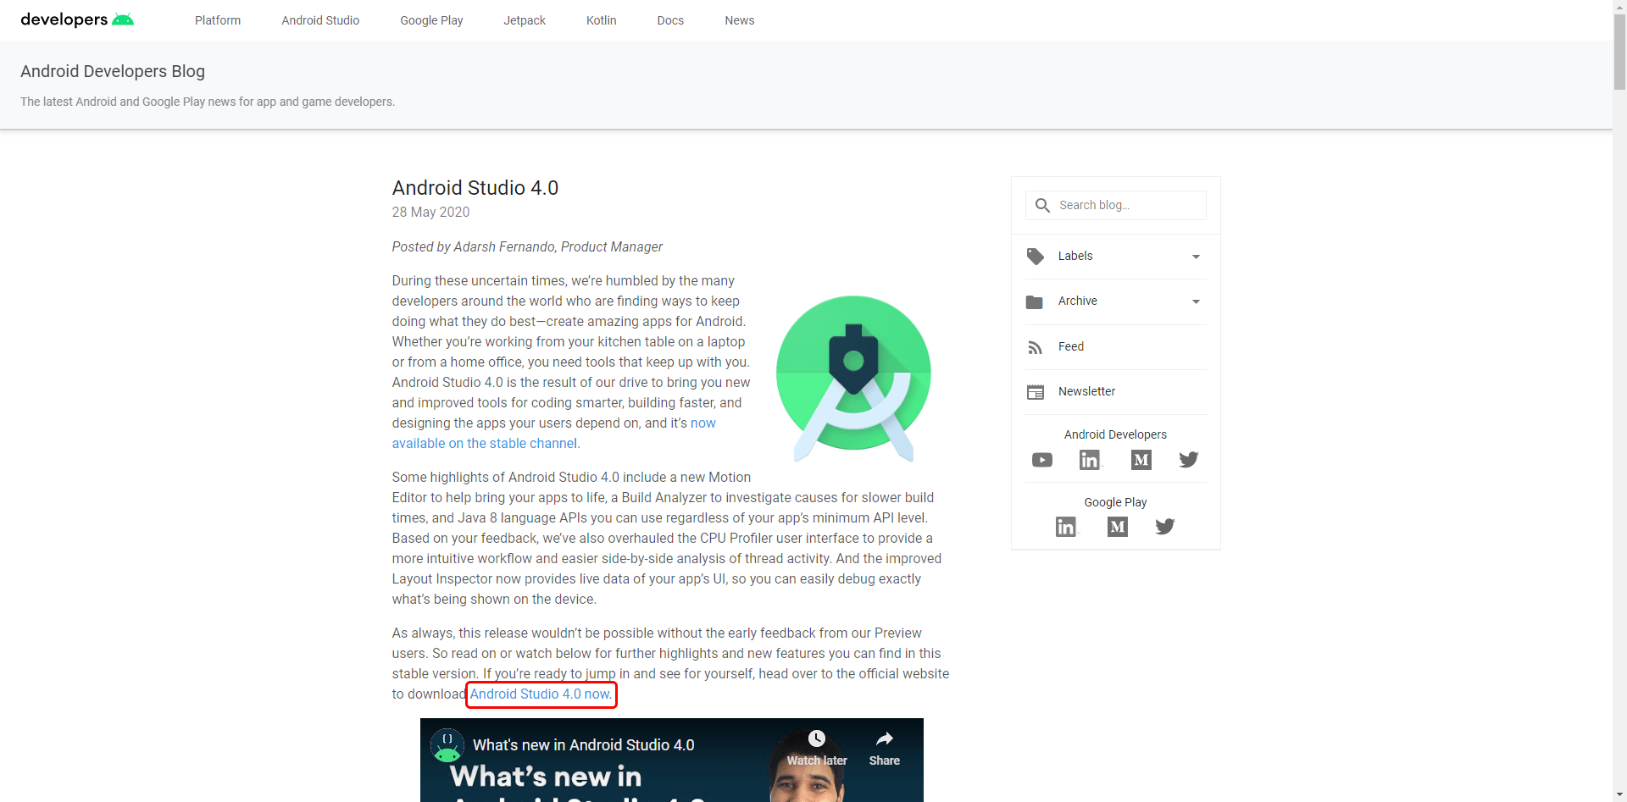Click 'now available on the stable channel' link
Viewport: 1627px width, 802px height.
(485, 443)
